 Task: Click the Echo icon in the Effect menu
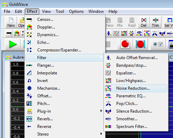click(29, 42)
